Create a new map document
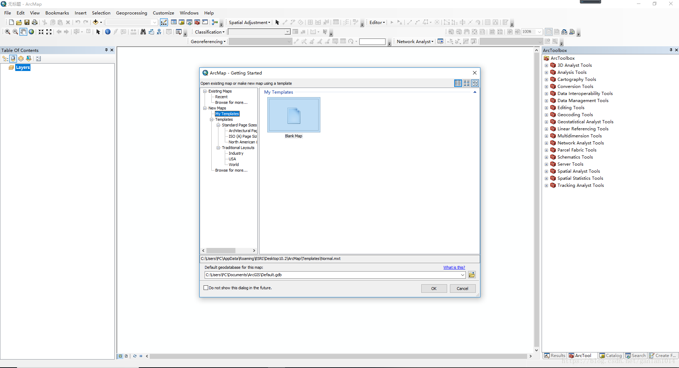The width and height of the screenshot is (679, 368). [x=11, y=22]
